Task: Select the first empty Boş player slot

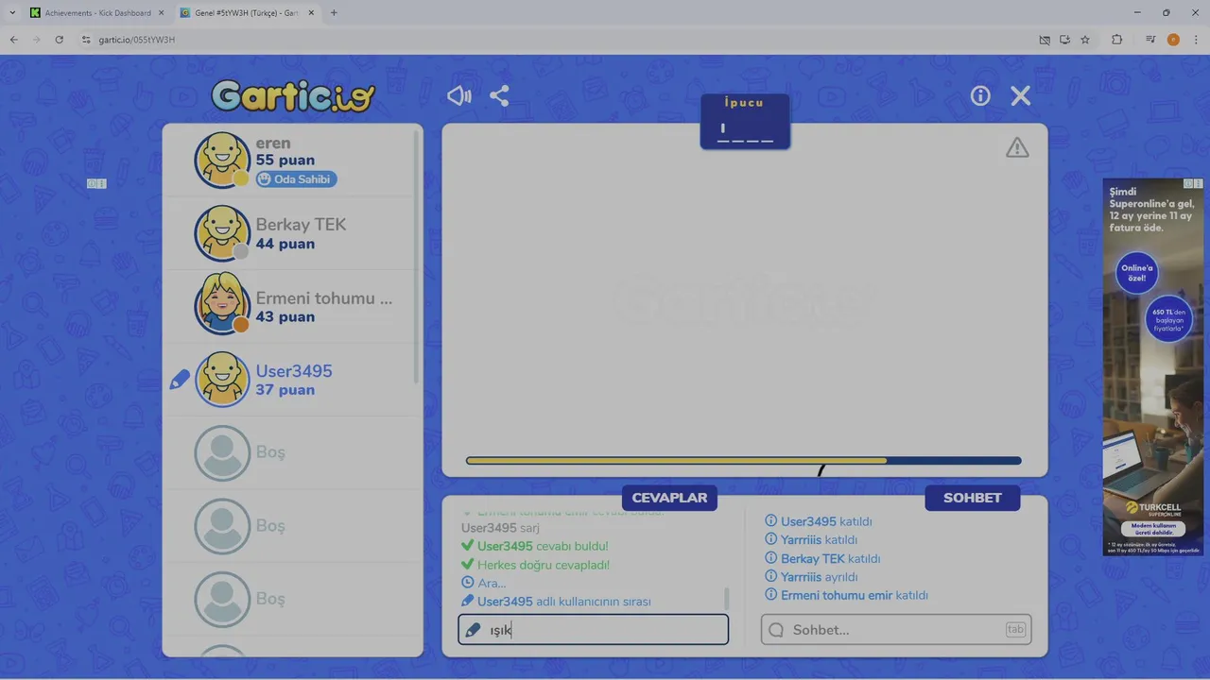Action: point(293,452)
